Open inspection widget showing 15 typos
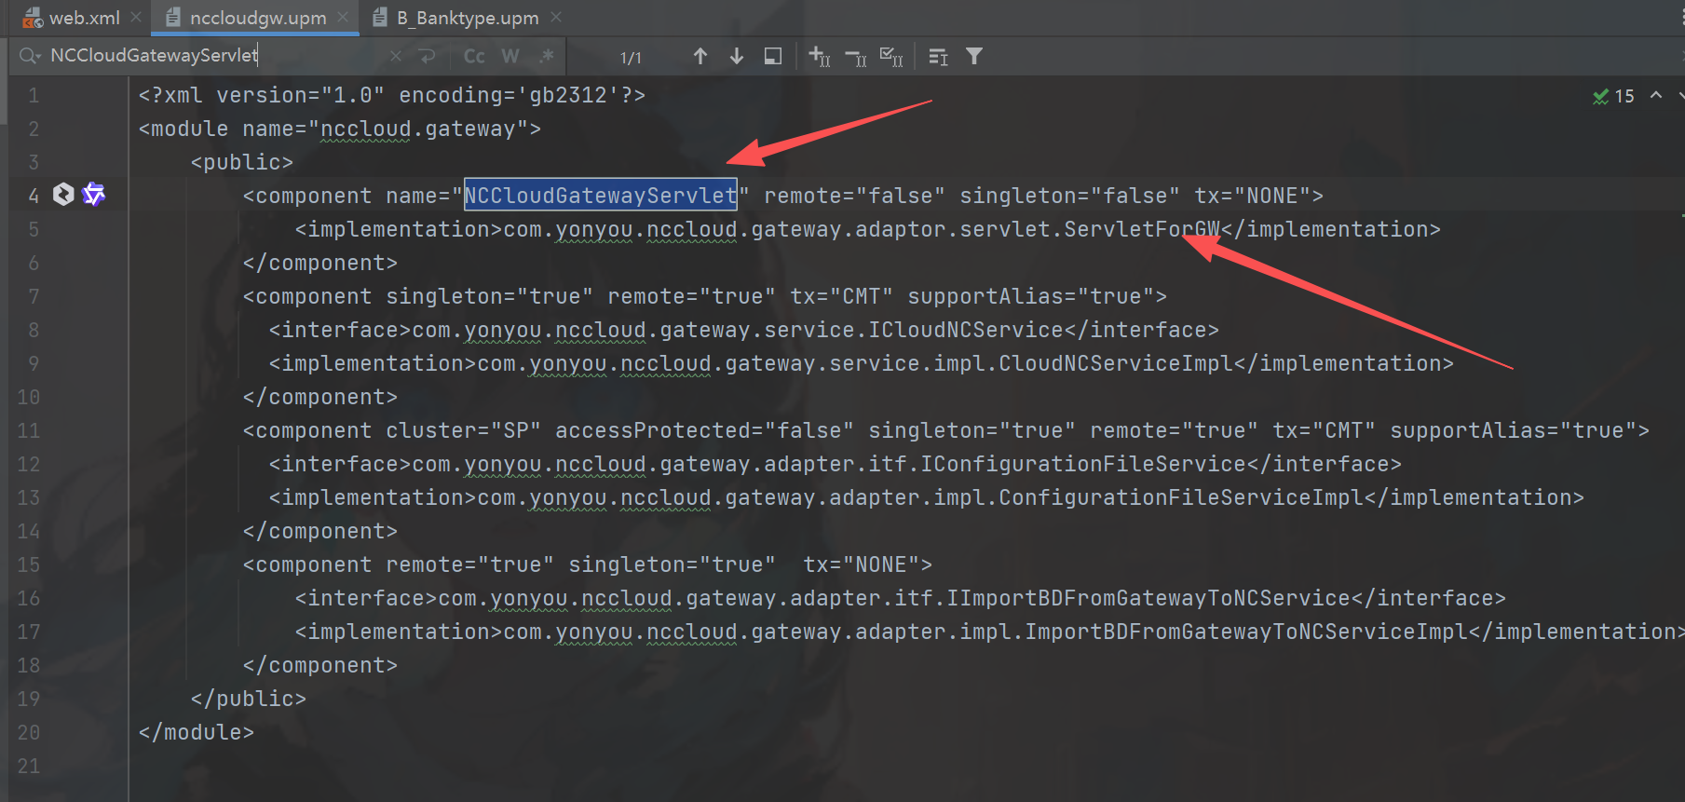The width and height of the screenshot is (1685, 802). [x=1614, y=96]
